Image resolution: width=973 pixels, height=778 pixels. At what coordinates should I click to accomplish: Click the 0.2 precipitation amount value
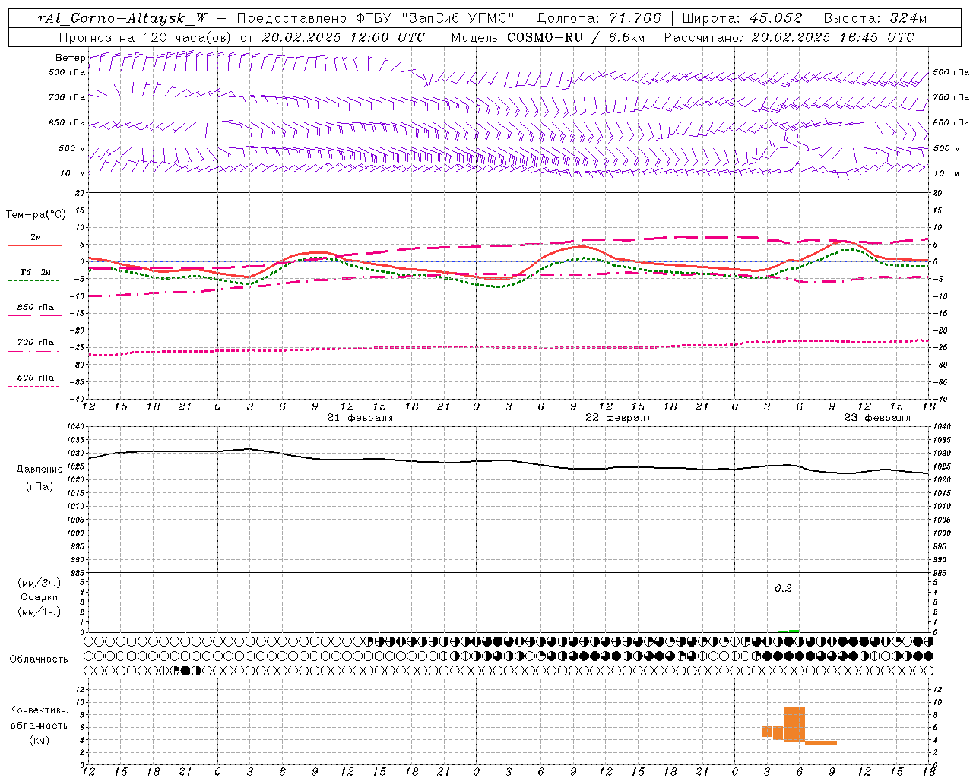(x=783, y=589)
